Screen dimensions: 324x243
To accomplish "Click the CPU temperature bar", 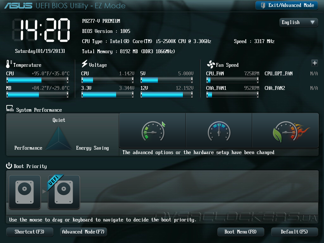I will pyautogui.click(x=37, y=80).
